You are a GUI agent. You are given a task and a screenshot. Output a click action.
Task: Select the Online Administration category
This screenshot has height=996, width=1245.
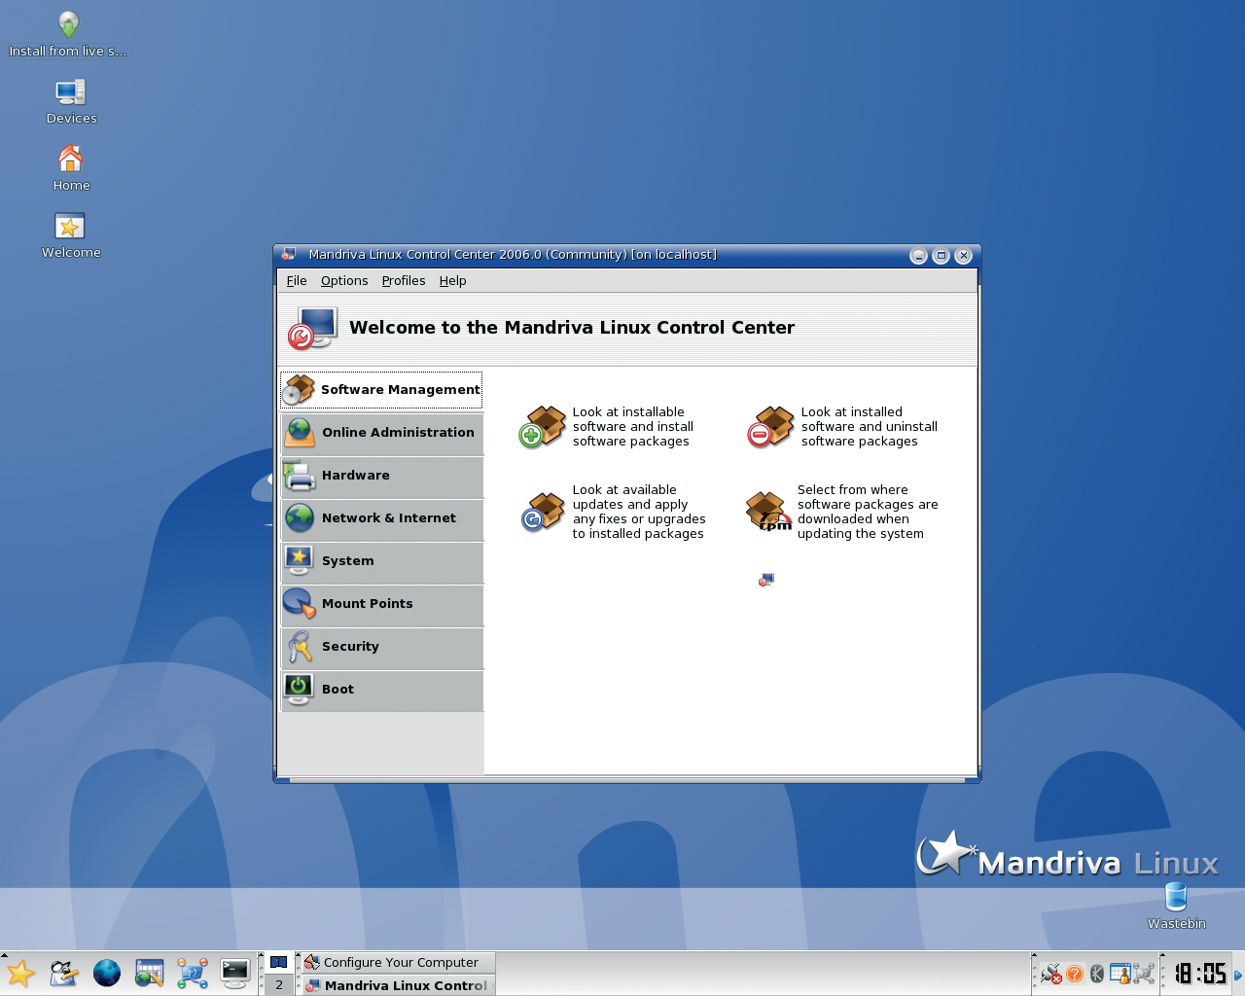click(382, 433)
